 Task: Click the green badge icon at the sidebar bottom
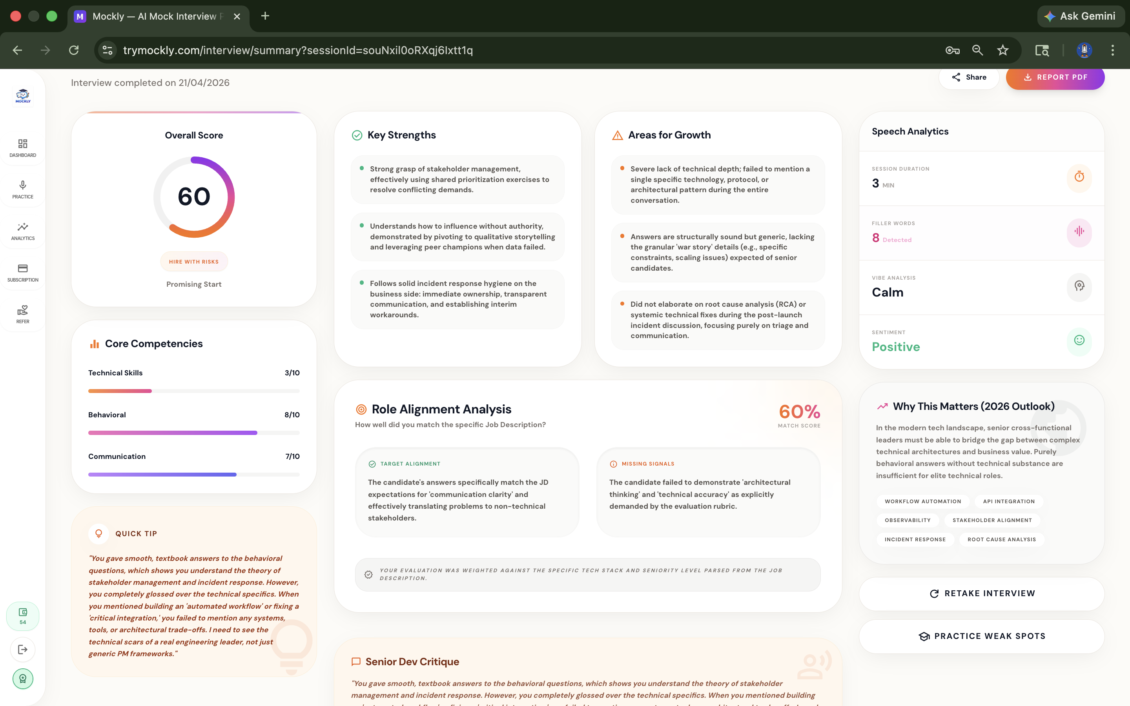tap(22, 679)
